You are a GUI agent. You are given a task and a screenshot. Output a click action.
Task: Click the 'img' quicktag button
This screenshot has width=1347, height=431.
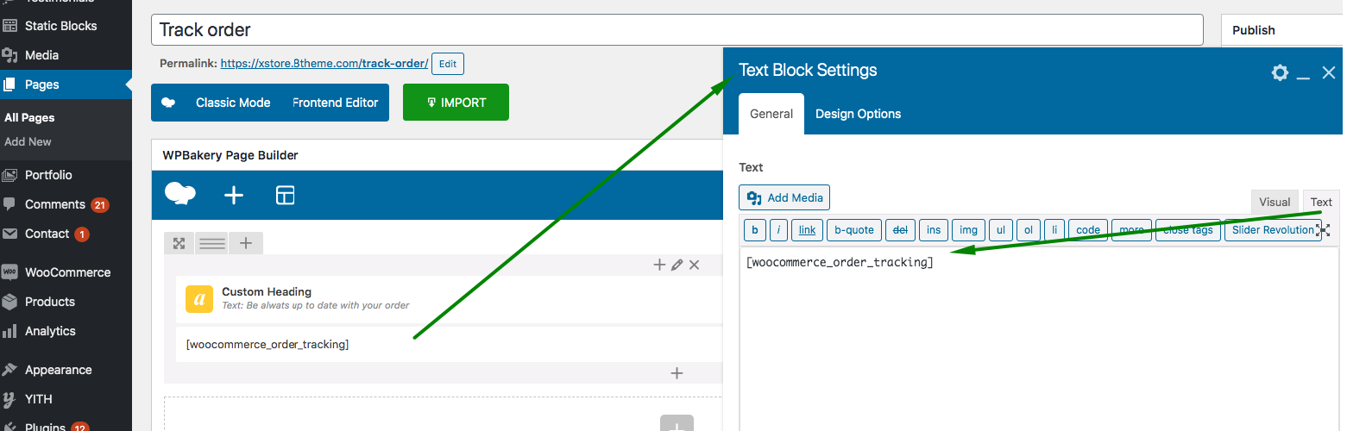[968, 230]
